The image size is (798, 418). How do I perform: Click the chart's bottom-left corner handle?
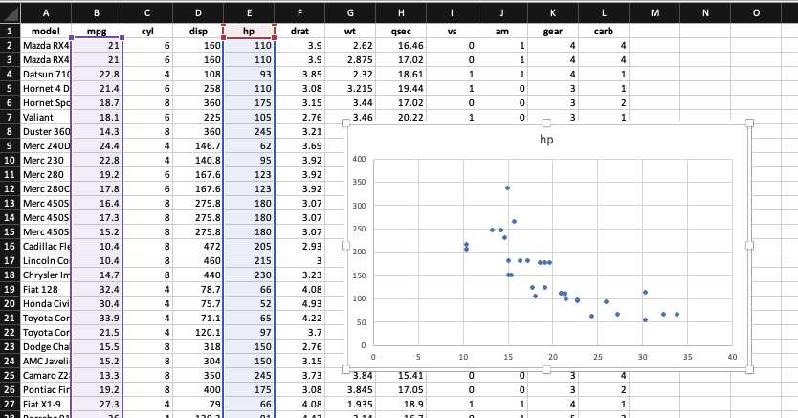pos(345,371)
